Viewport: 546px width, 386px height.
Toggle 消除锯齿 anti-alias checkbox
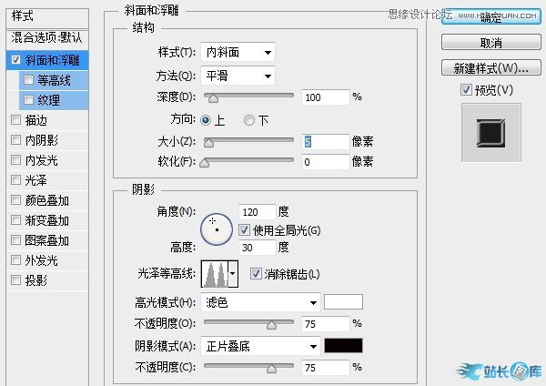pyautogui.click(x=256, y=274)
